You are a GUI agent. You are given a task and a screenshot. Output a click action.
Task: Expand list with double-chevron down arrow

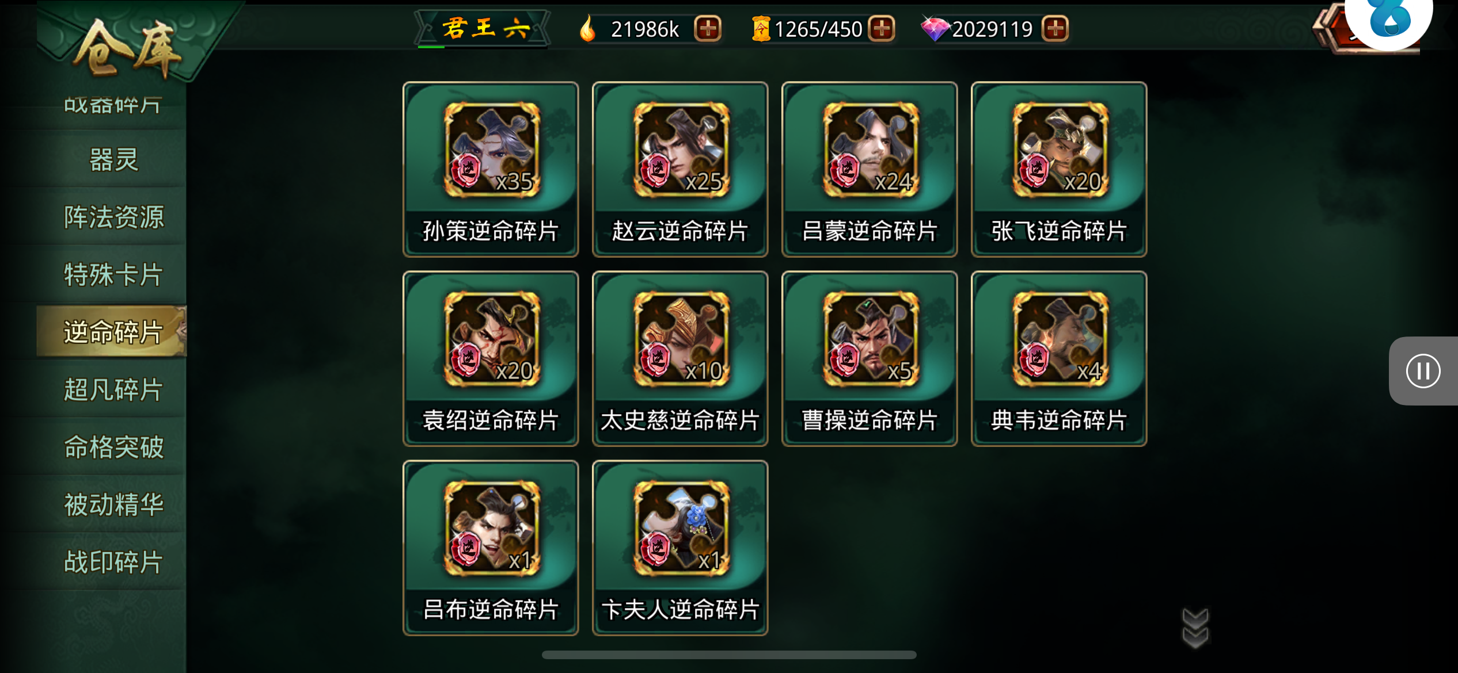pyautogui.click(x=1195, y=628)
